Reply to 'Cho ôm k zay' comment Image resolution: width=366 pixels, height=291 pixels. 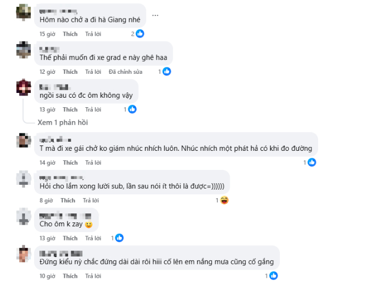coord(93,238)
